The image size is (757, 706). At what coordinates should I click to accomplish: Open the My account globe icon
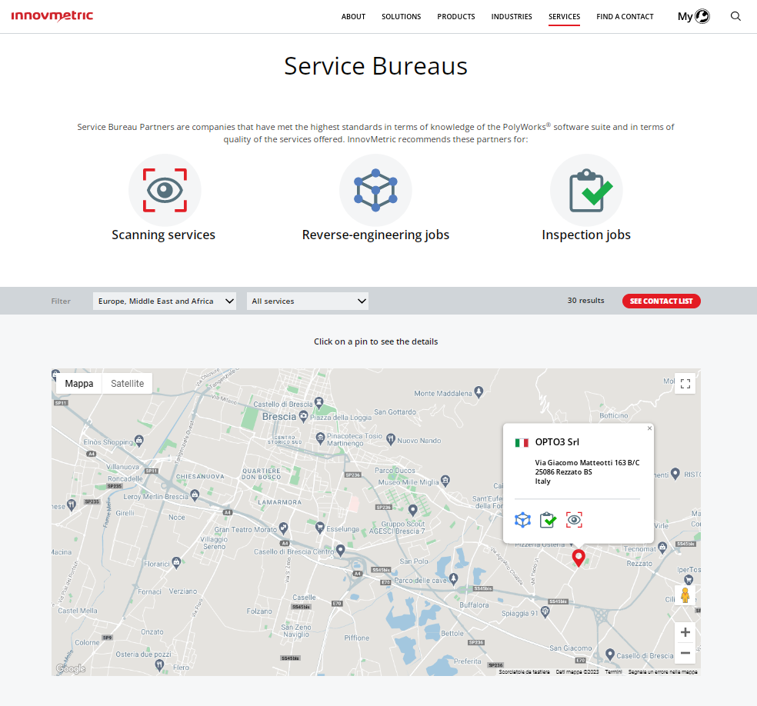pos(702,16)
